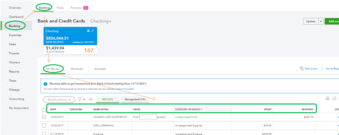Expand the filter dropdown arrow
Viewport: 339px width, 135px height.
pos(84,99)
